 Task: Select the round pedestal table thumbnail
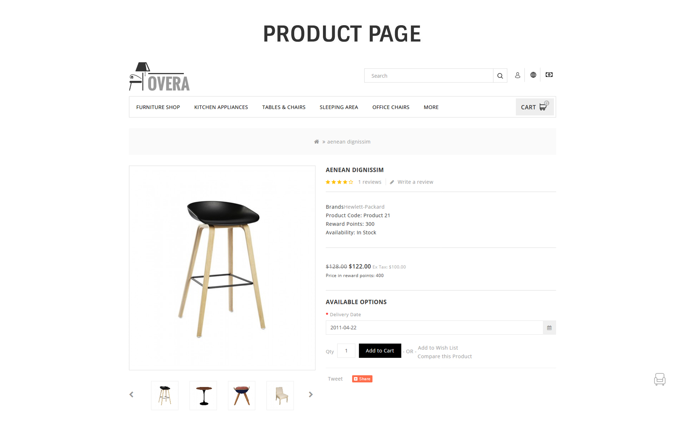pos(203,395)
